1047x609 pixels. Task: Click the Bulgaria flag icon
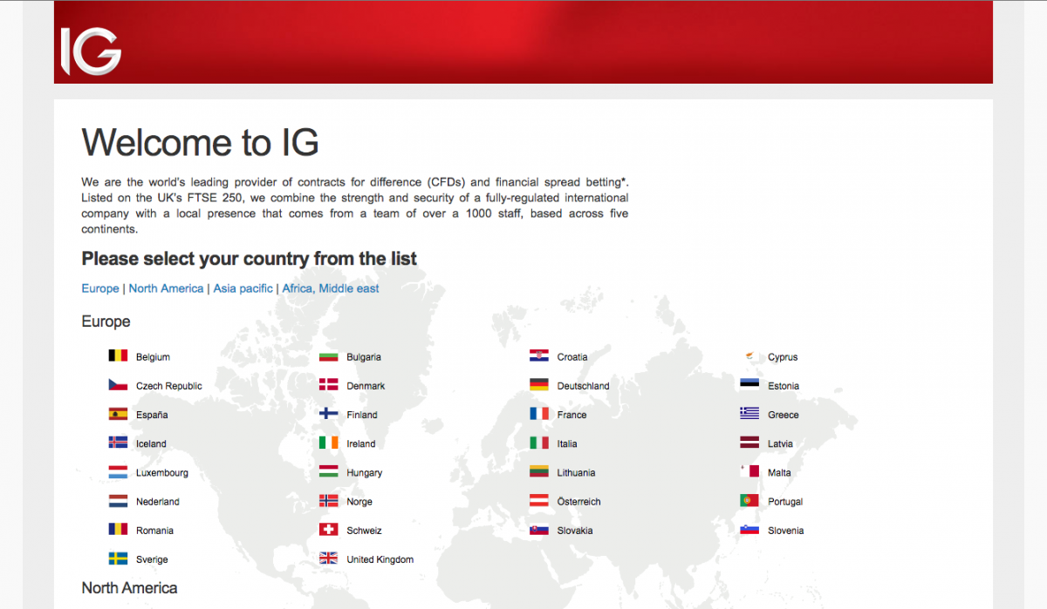pyautogui.click(x=329, y=355)
